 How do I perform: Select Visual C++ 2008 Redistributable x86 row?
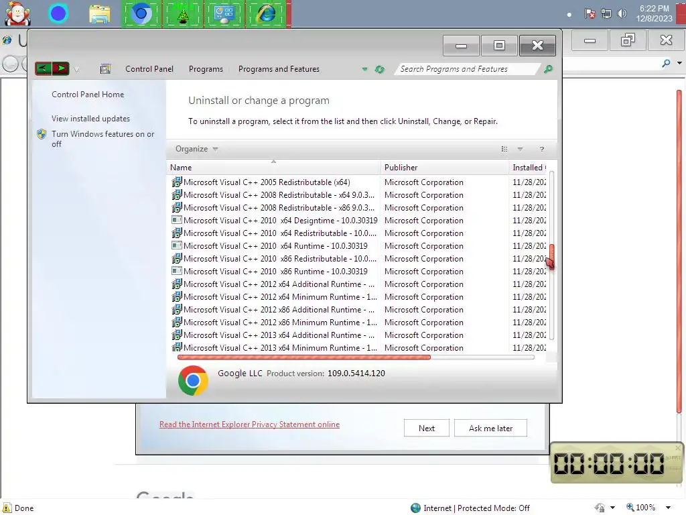tap(359, 208)
